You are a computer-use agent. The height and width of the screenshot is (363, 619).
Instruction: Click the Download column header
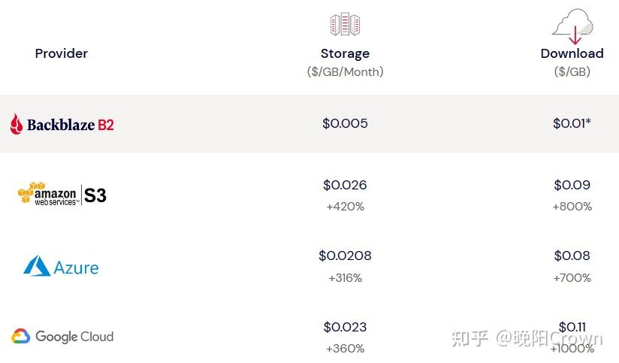(572, 53)
